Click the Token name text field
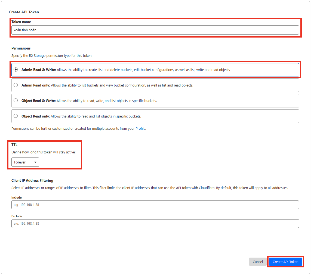311x275 pixels. (155, 30)
